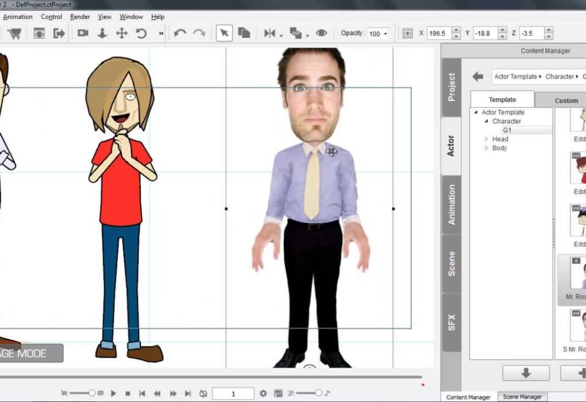586x402 pixels.
Task: Select the Template tab
Action: (x=502, y=99)
